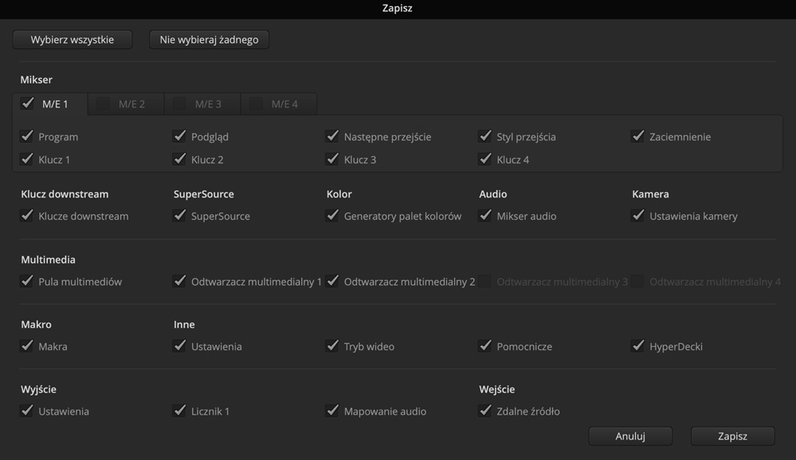Toggle the Podgląd checkbox

coord(180,136)
